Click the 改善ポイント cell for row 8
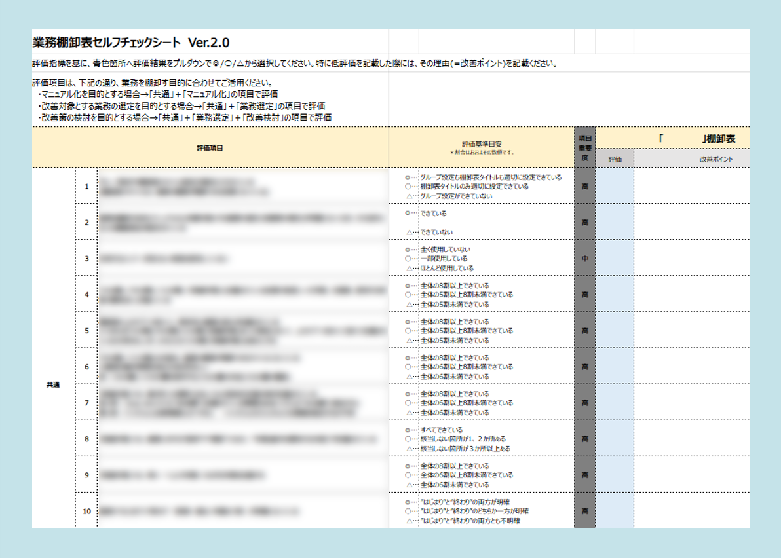781x558 pixels. pyautogui.click(x=692, y=439)
